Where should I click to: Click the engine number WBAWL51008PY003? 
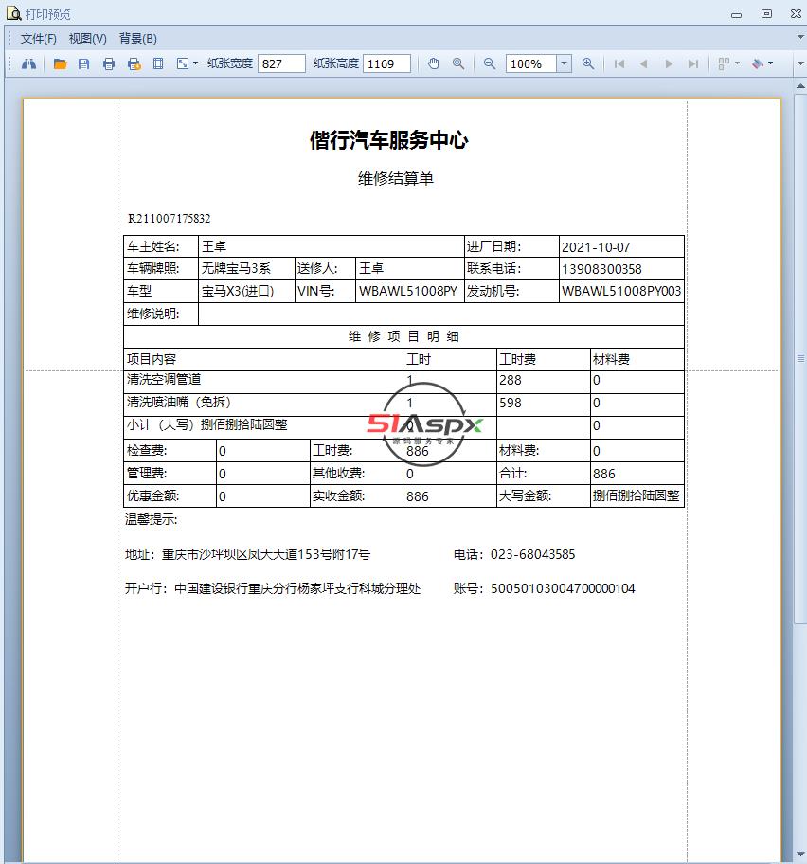click(x=621, y=291)
